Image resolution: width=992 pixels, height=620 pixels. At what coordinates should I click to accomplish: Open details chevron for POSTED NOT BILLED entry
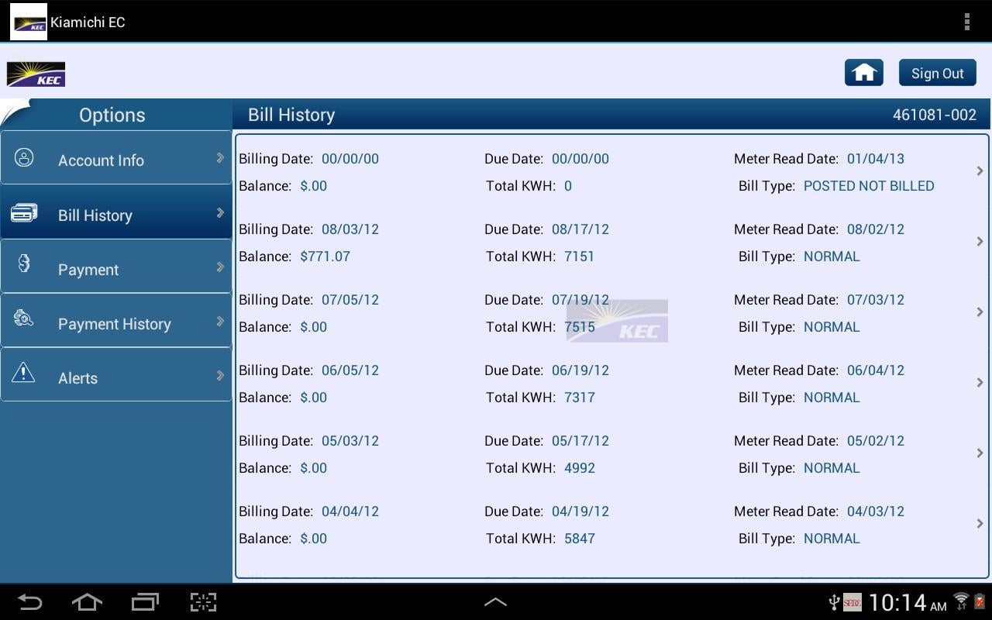click(980, 171)
